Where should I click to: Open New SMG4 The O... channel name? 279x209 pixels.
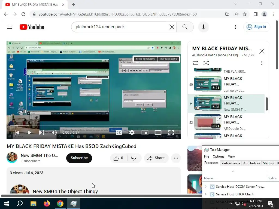pos(39,155)
